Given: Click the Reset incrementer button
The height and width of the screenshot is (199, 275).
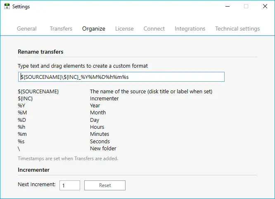Looking at the screenshot, I should (105, 185).
